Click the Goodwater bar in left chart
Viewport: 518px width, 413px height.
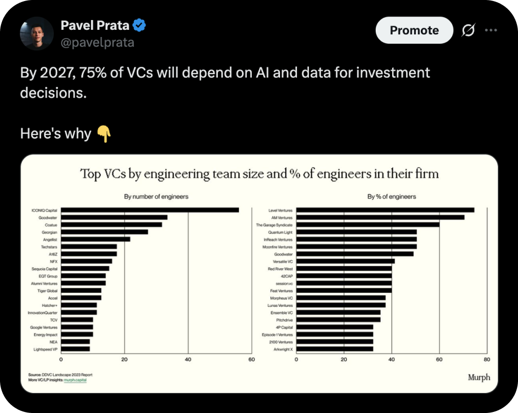114,217
